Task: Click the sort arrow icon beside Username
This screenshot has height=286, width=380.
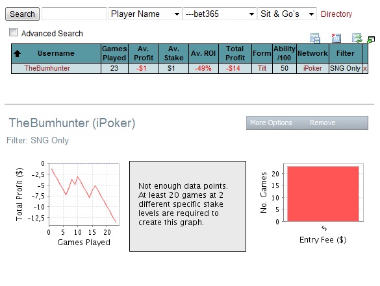Action: [x=17, y=53]
